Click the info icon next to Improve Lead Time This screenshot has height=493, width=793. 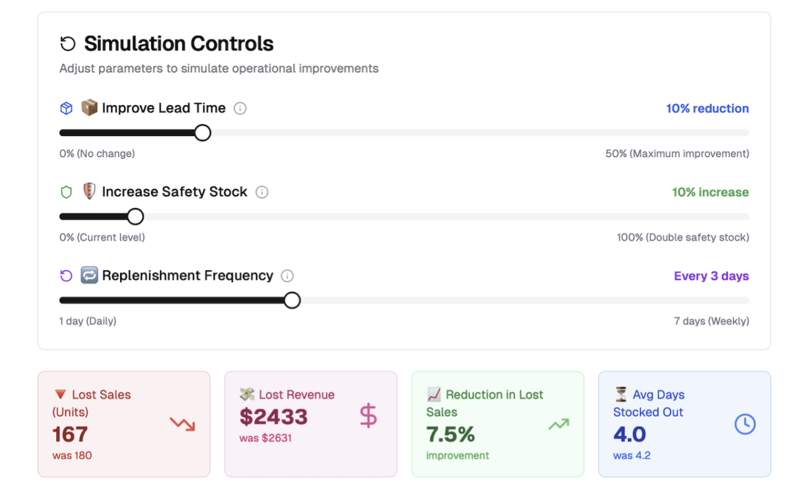click(x=240, y=108)
